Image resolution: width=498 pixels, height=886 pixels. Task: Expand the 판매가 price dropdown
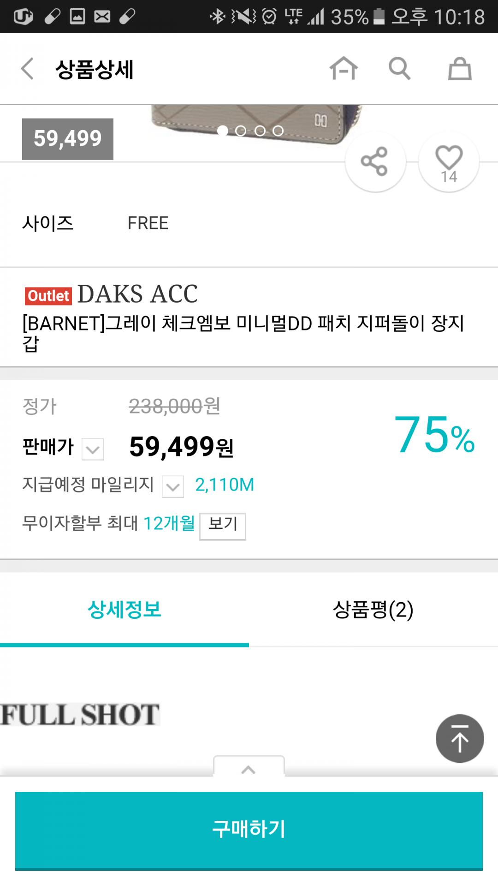coord(93,449)
